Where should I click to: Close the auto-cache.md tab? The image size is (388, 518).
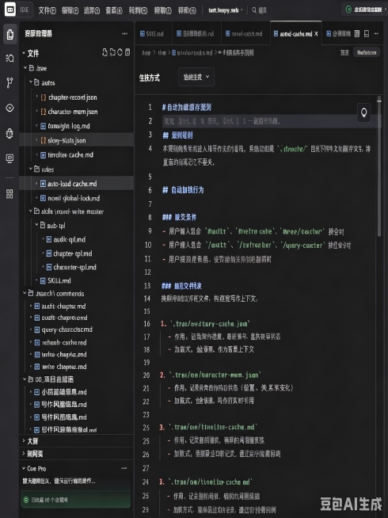[317, 34]
